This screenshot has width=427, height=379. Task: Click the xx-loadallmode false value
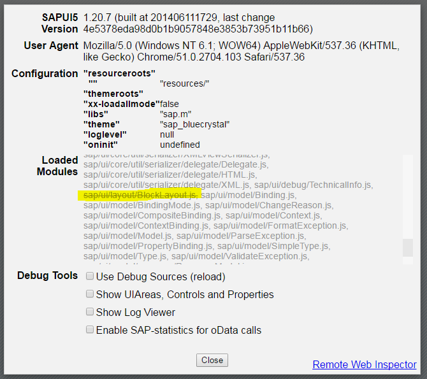[x=170, y=104]
